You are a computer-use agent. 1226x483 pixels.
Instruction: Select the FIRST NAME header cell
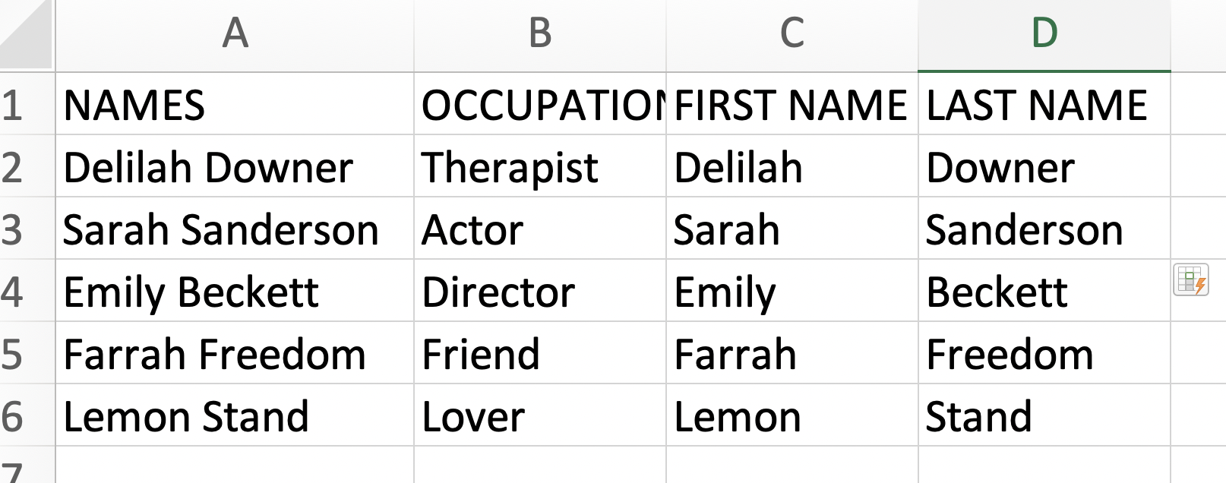[x=792, y=104]
